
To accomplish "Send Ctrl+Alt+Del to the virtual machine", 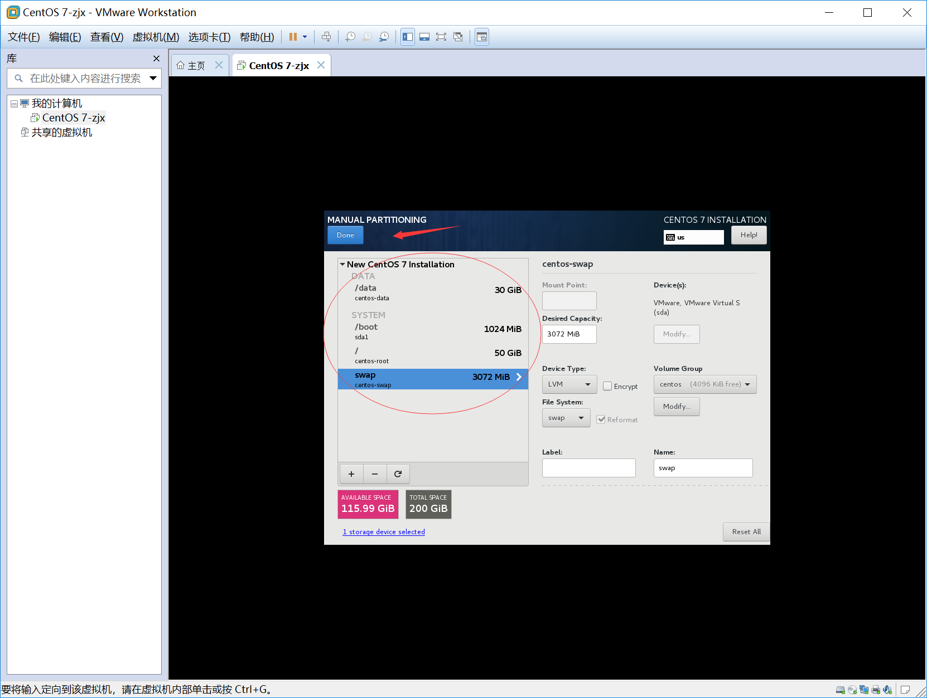I will 326,37.
